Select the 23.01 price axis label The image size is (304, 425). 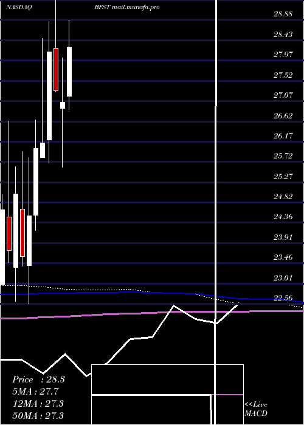point(283,277)
